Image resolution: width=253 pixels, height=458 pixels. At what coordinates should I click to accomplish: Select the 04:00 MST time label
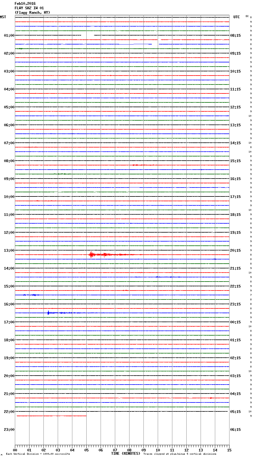9,89
